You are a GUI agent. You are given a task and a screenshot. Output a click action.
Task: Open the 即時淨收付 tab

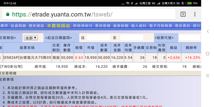click(x=83, y=26)
